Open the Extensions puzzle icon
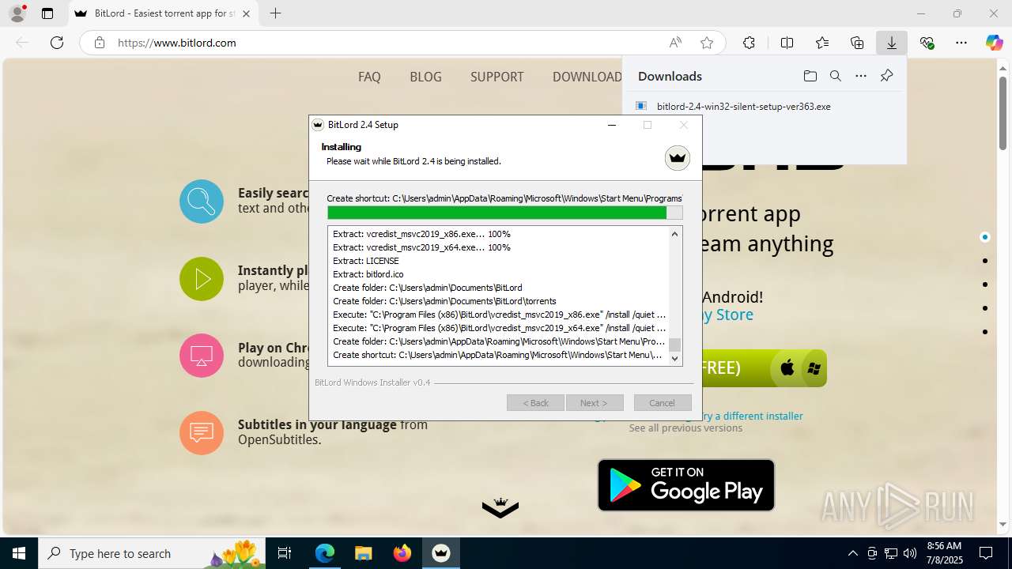This screenshot has width=1012, height=569. [x=749, y=43]
